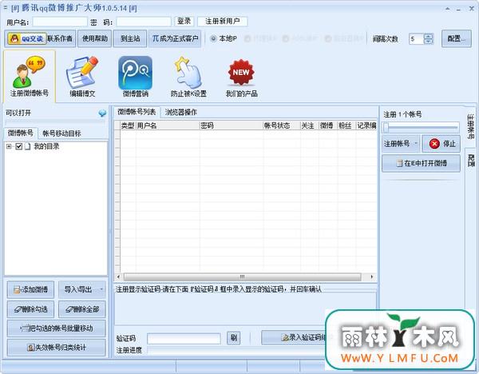The width and height of the screenshot is (479, 374).
Task: Adjust the 注册帐号 count slider handle
Action: coord(386,128)
